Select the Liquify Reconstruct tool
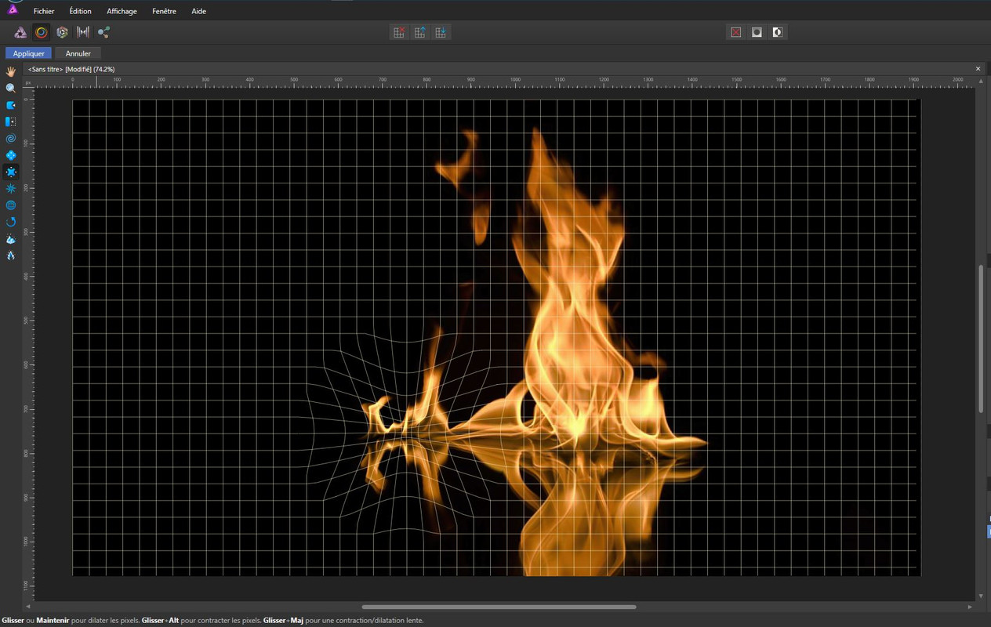Viewport: 991px width, 627px height. [11, 222]
